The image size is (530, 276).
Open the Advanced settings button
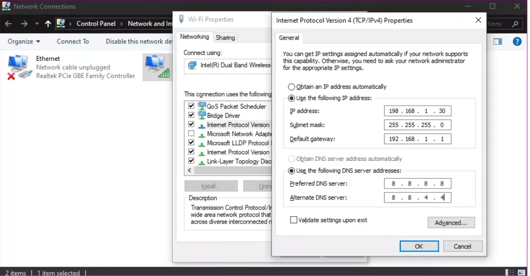coord(451,223)
